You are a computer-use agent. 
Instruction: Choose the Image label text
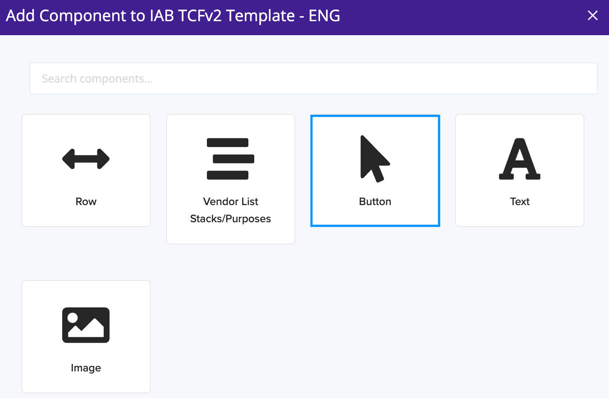tap(86, 368)
